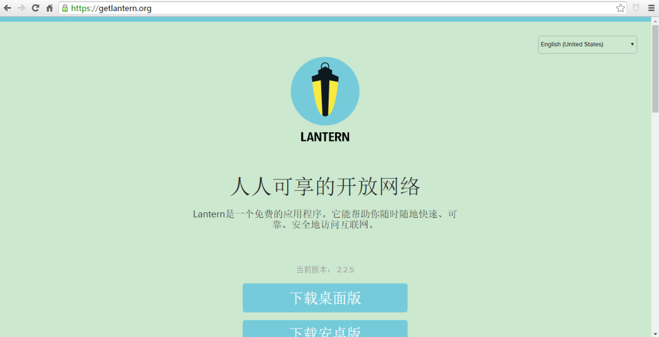
Task: Click the Lantern logo image
Action: (x=325, y=91)
